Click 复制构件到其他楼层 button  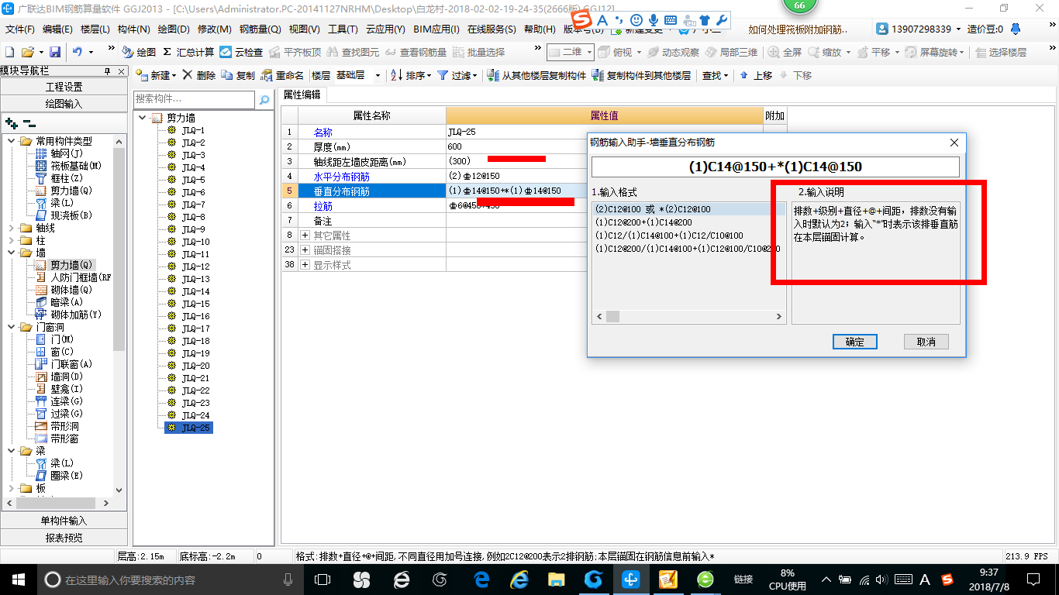coord(641,75)
